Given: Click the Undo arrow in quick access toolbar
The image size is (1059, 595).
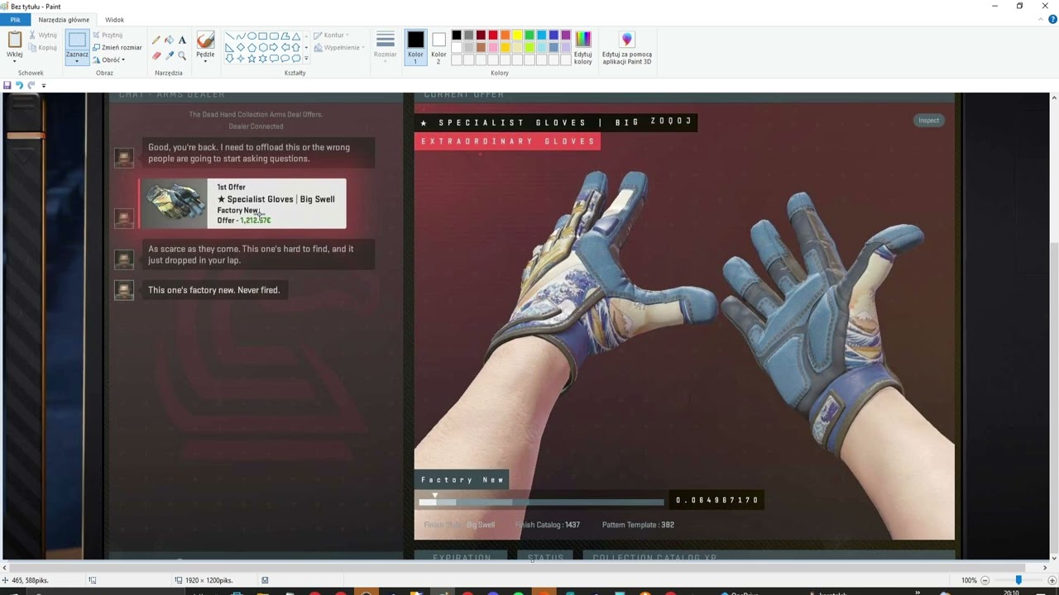Looking at the screenshot, I should (x=19, y=85).
